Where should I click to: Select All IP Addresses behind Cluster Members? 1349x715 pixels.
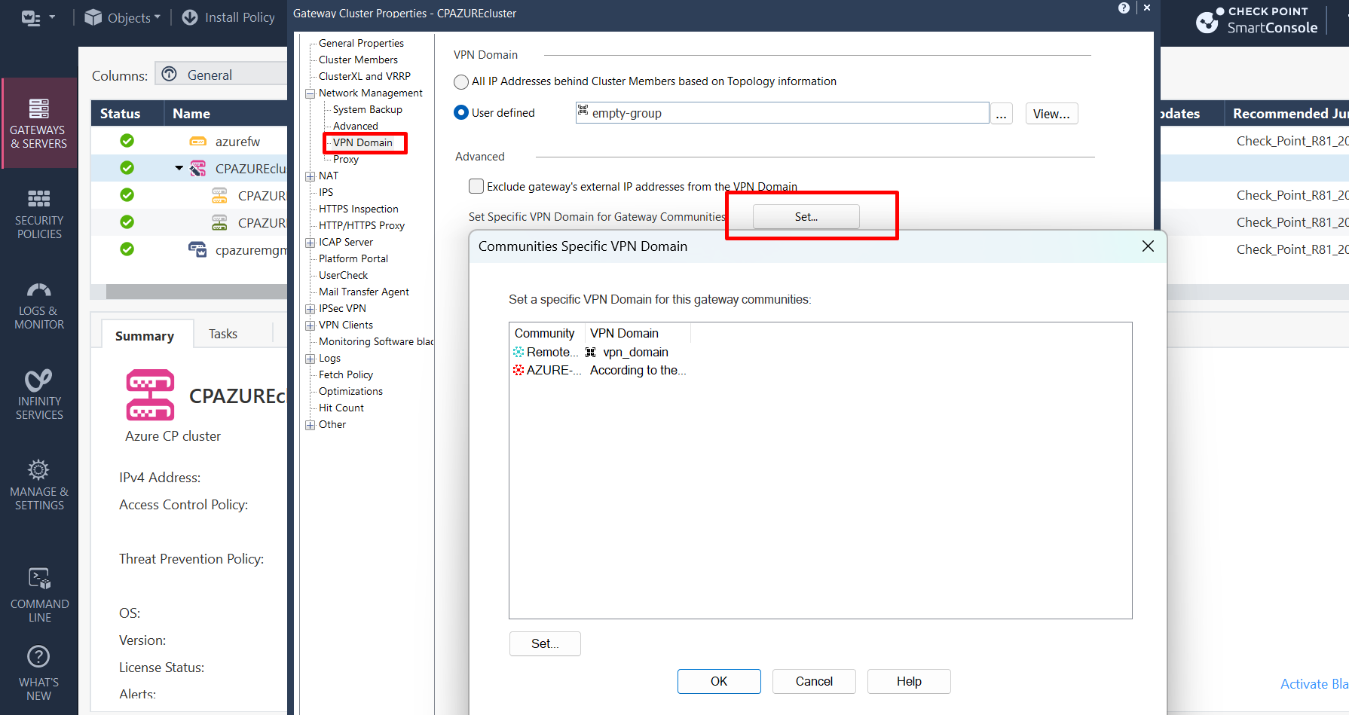click(460, 81)
